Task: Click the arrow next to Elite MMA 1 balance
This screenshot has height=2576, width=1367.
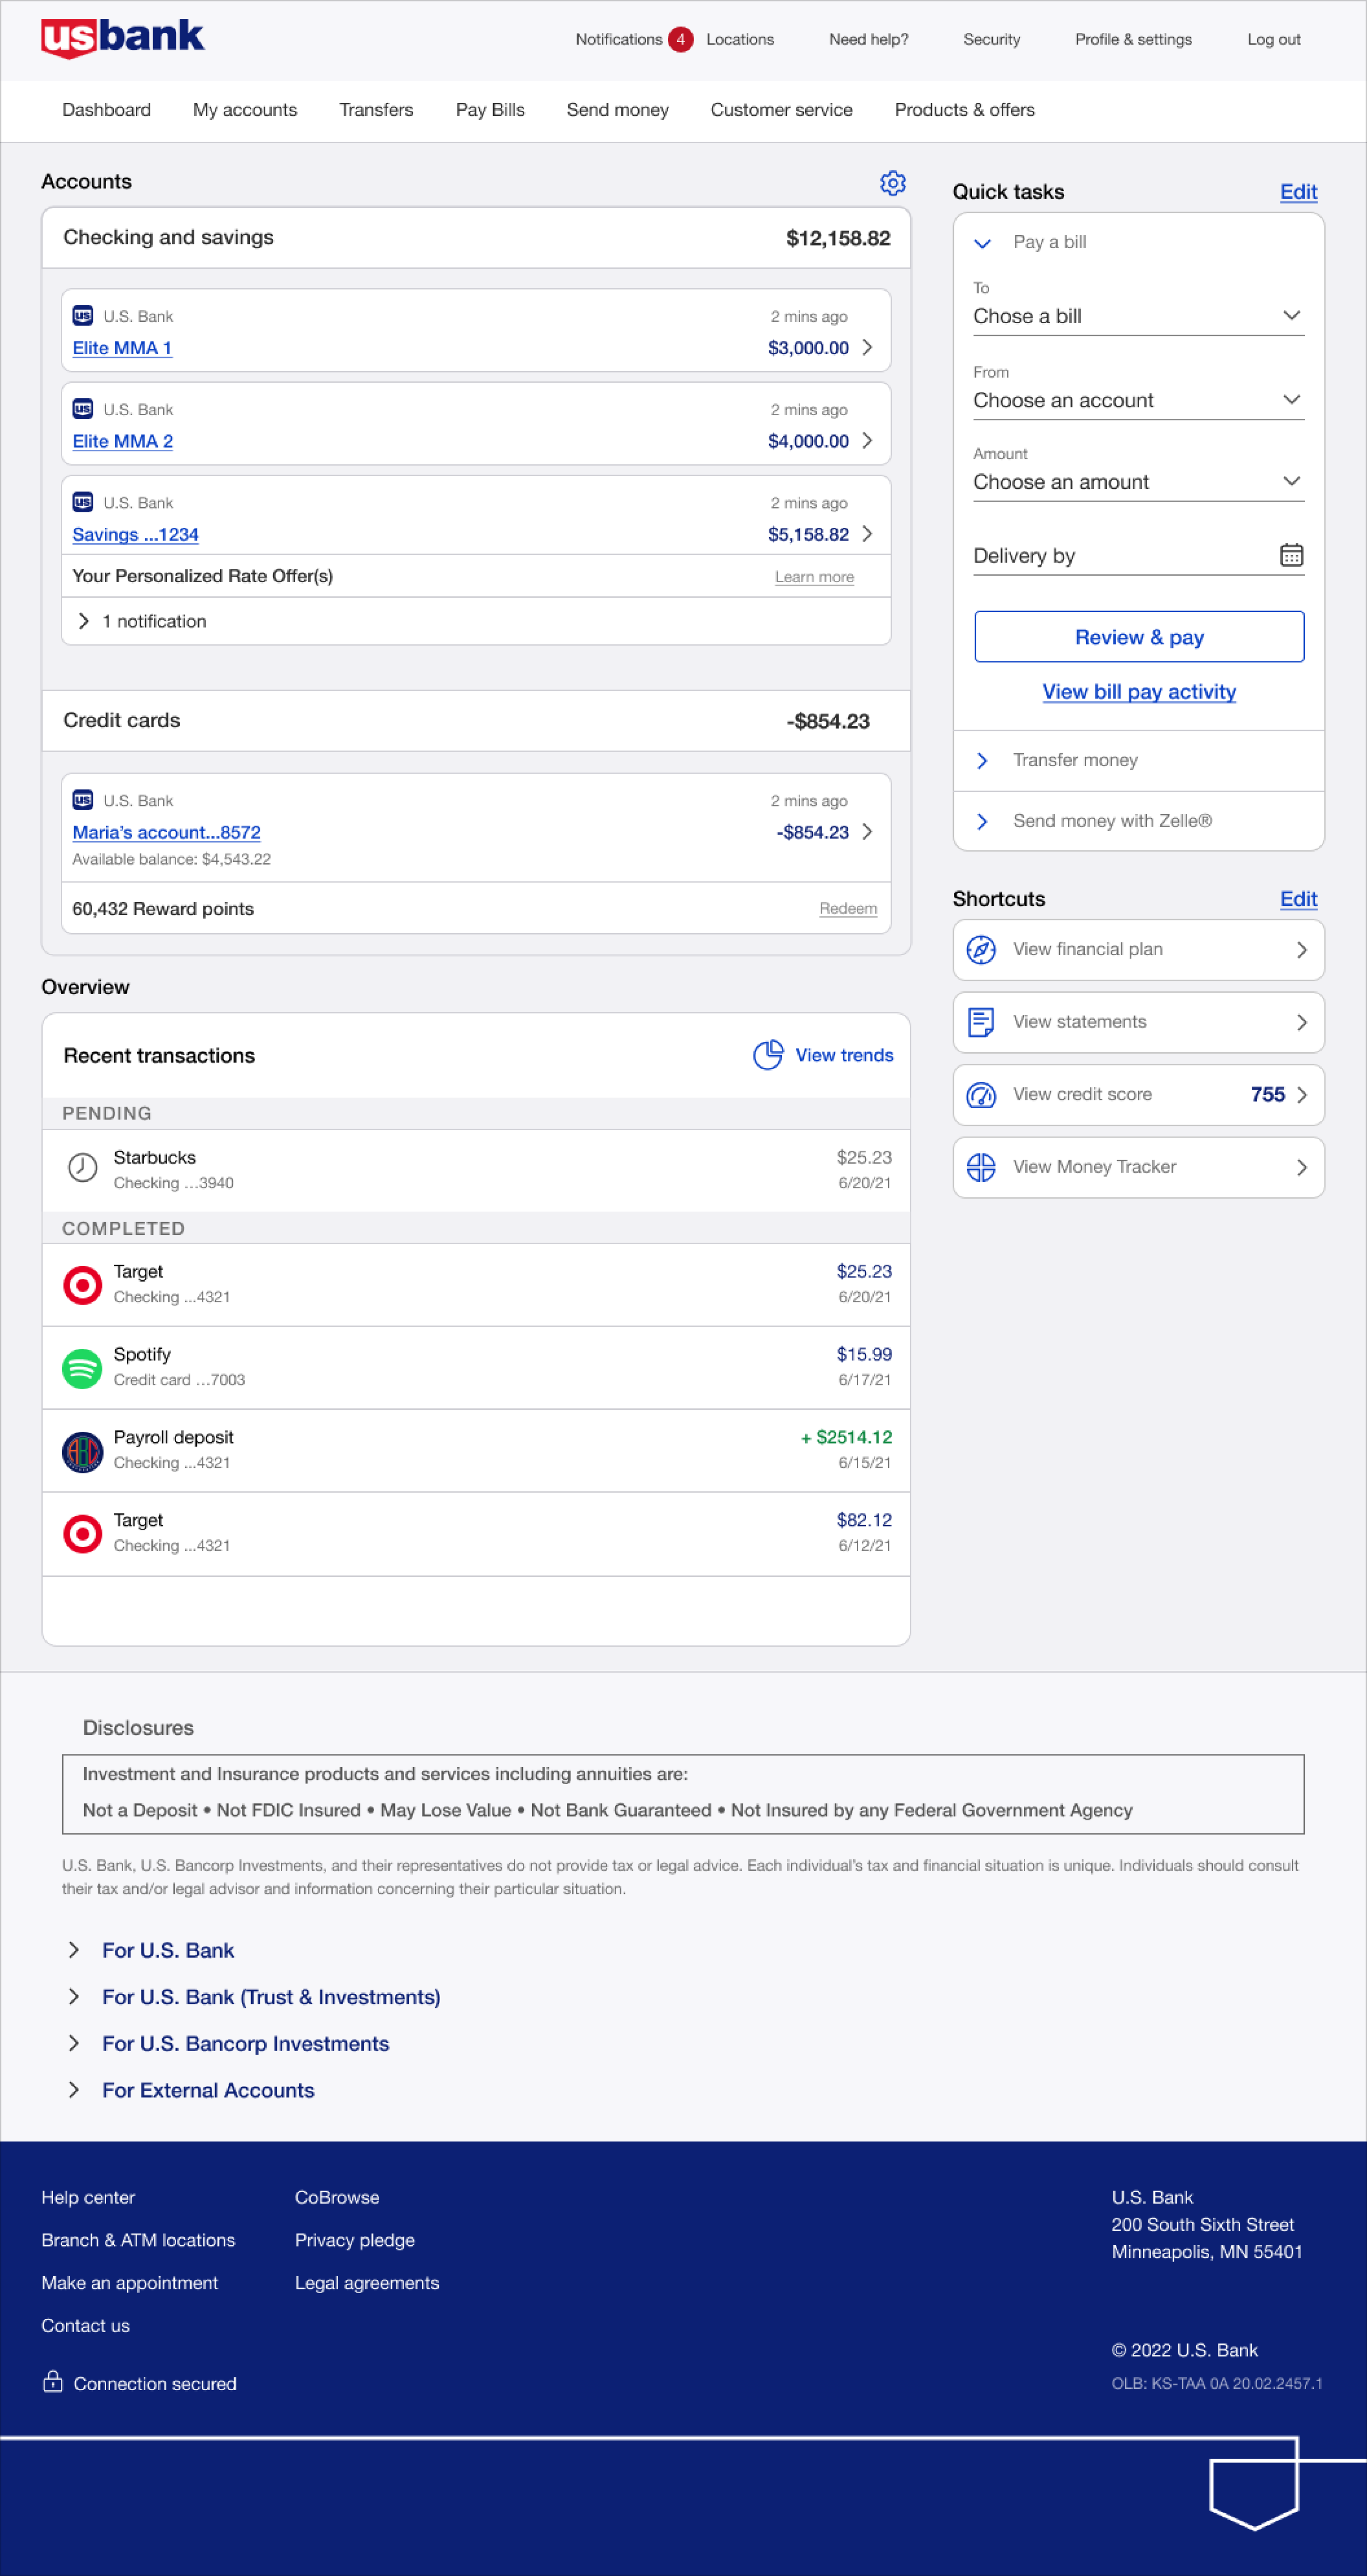Action: (x=867, y=347)
